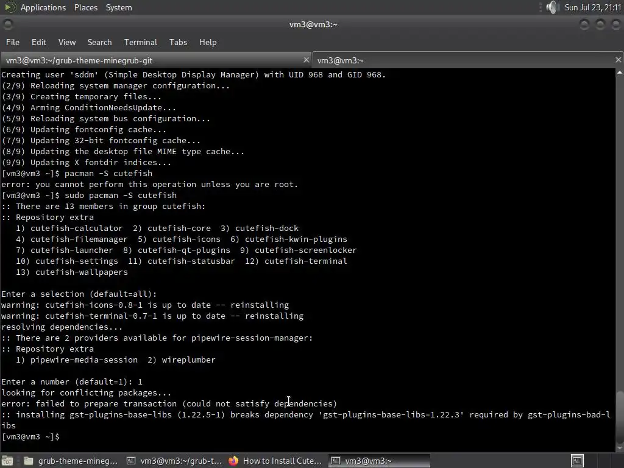The image size is (624, 468).
Task: Open the System menu in the top panel
Action: point(119,7)
